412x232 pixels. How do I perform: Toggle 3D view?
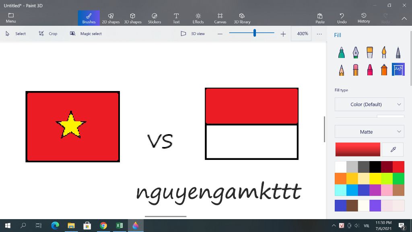[193, 34]
